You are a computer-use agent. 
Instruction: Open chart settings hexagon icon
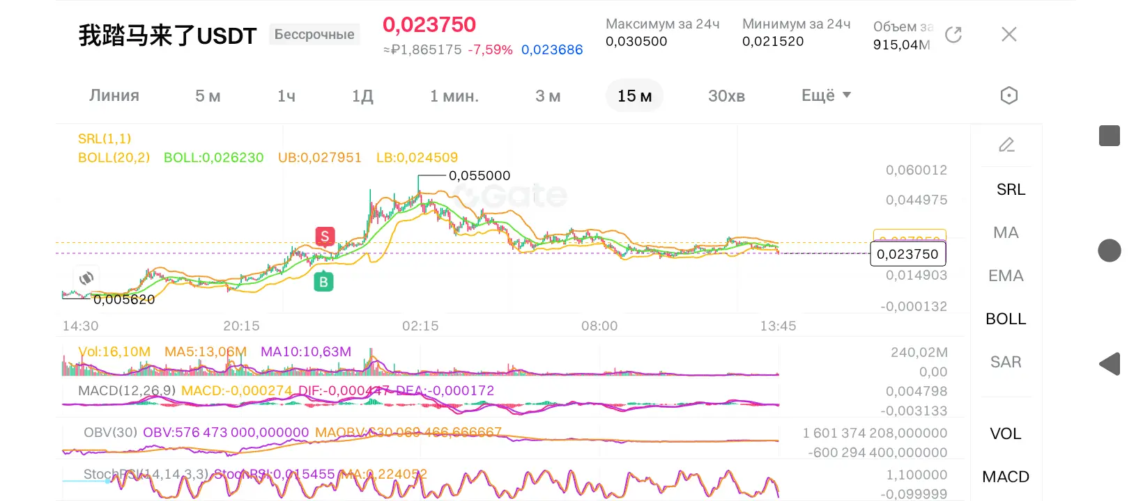point(1008,95)
